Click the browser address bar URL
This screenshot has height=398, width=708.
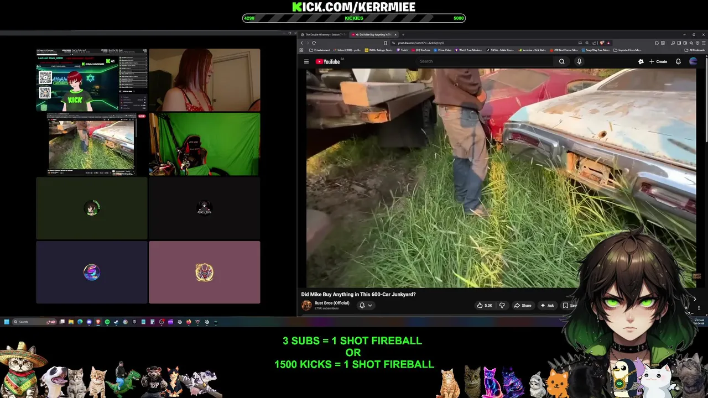pos(421,43)
